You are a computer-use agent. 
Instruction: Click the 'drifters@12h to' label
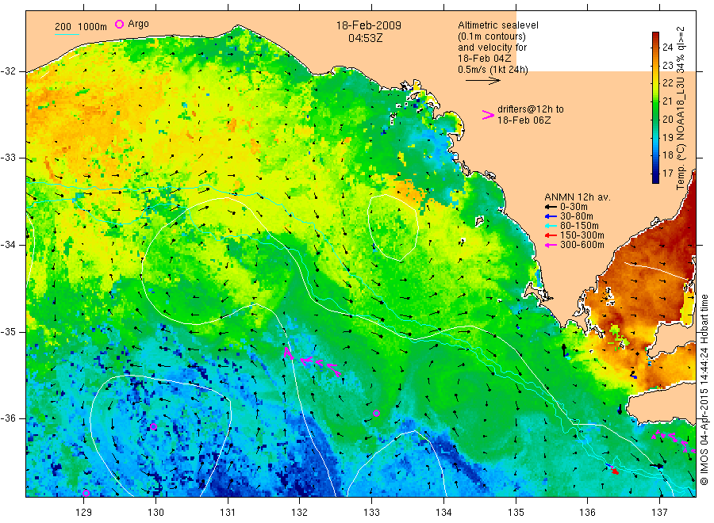531,109
